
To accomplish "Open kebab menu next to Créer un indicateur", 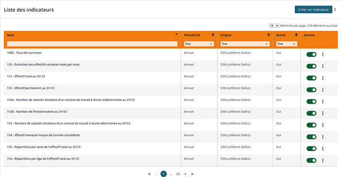I will (335, 9).
